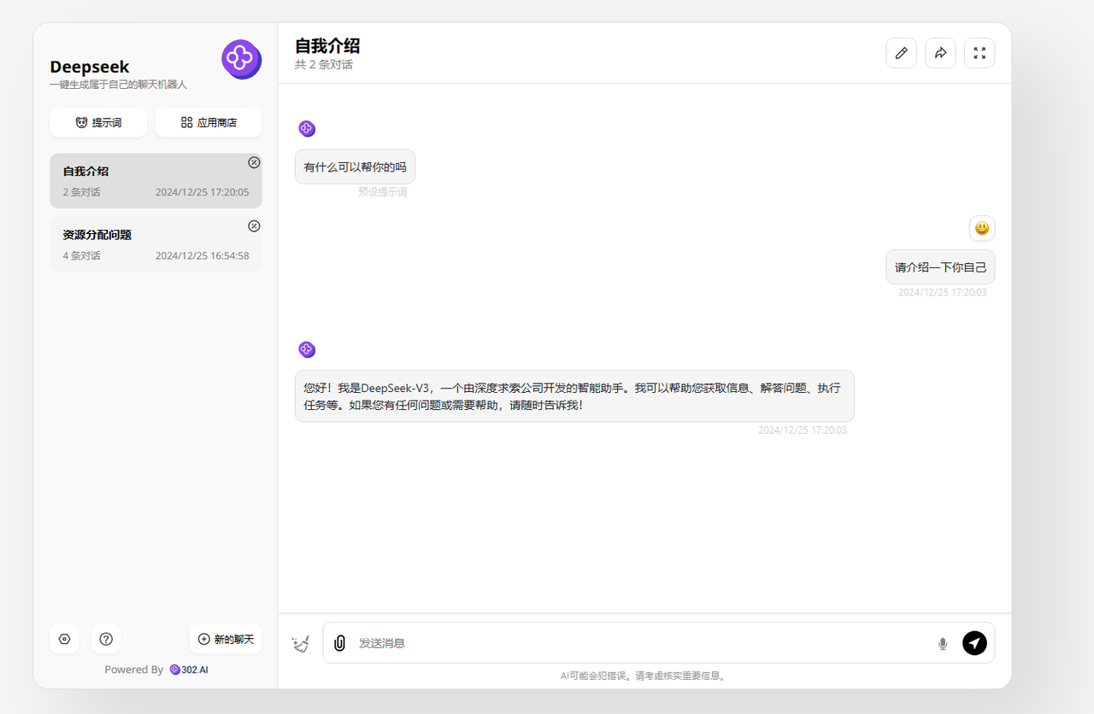Click the timestamp under the bot reply

point(803,430)
